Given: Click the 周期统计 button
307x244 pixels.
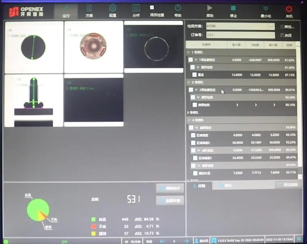Looking at the screenshot, I should [170, 188].
